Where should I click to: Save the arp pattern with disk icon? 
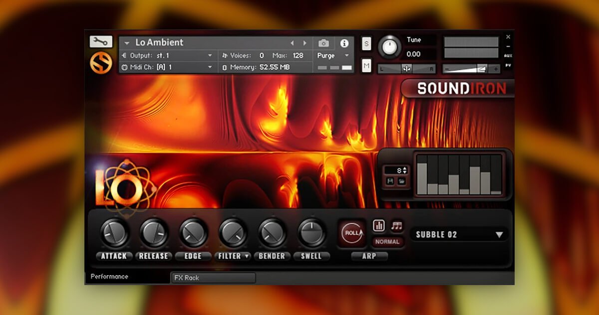(x=391, y=181)
